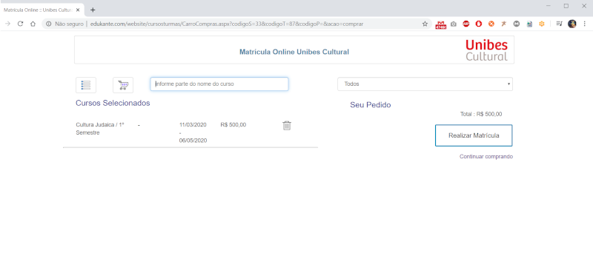Click the 'Matrícula Online Unibes Cultural' heading
The height and width of the screenshot is (276, 593).
pos(294,52)
